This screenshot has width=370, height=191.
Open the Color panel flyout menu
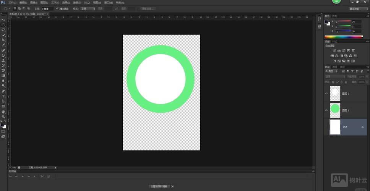(x=368, y=16)
